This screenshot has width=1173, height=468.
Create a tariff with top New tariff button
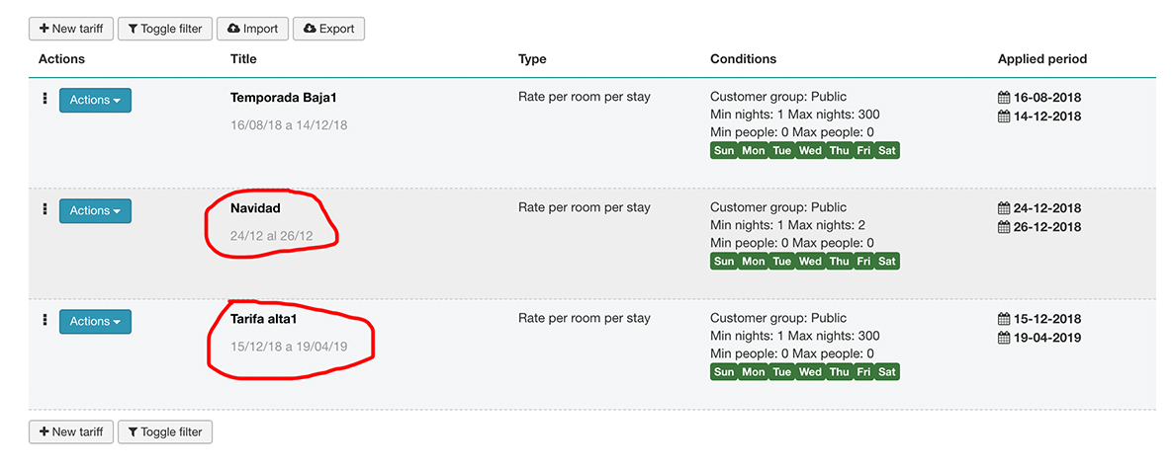[71, 29]
